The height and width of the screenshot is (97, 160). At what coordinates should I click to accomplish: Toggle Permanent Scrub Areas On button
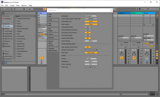pos(88,33)
